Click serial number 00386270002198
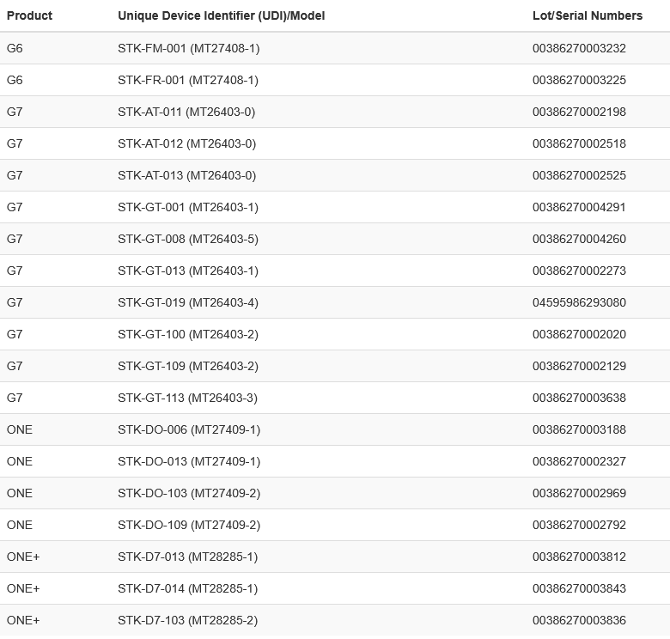The height and width of the screenshot is (639, 670). 579,112
